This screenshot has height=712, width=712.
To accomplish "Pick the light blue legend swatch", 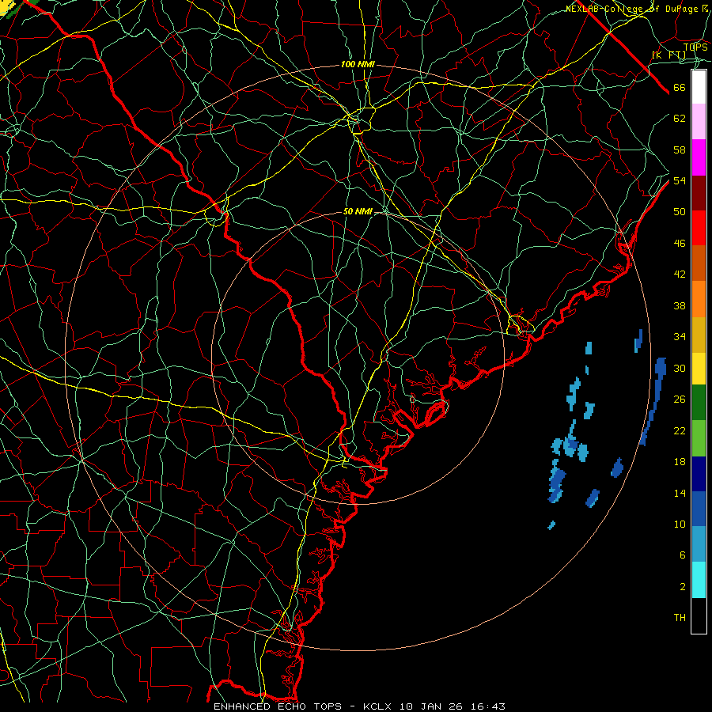I will 699,543.
